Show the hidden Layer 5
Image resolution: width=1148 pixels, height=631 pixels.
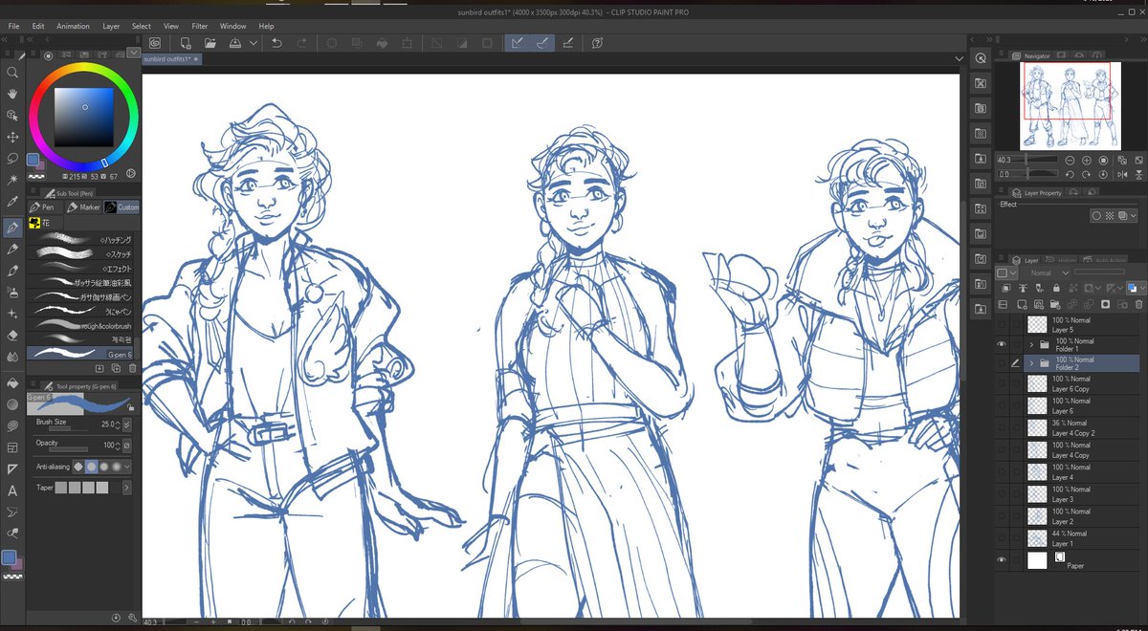tap(1002, 324)
